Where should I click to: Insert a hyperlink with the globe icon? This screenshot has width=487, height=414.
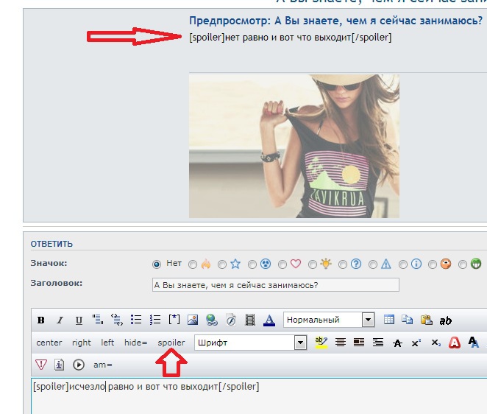click(x=212, y=320)
